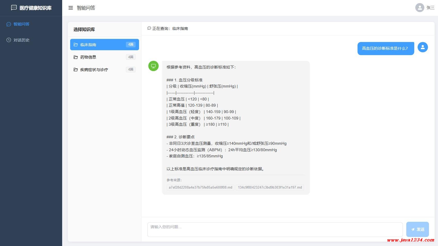438x246 pixels.
Task: Focus the 请输入您的问题 input box
Action: pos(275,229)
